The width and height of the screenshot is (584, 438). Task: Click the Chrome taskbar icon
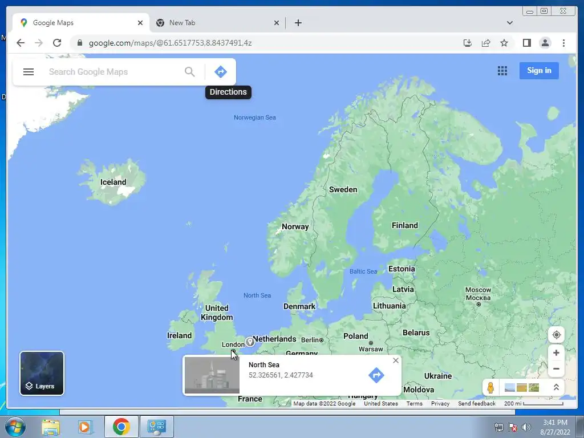pos(121,427)
